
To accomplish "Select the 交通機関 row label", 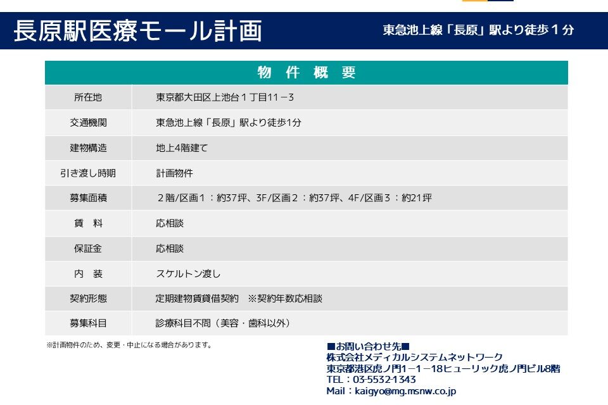I will [88, 123].
